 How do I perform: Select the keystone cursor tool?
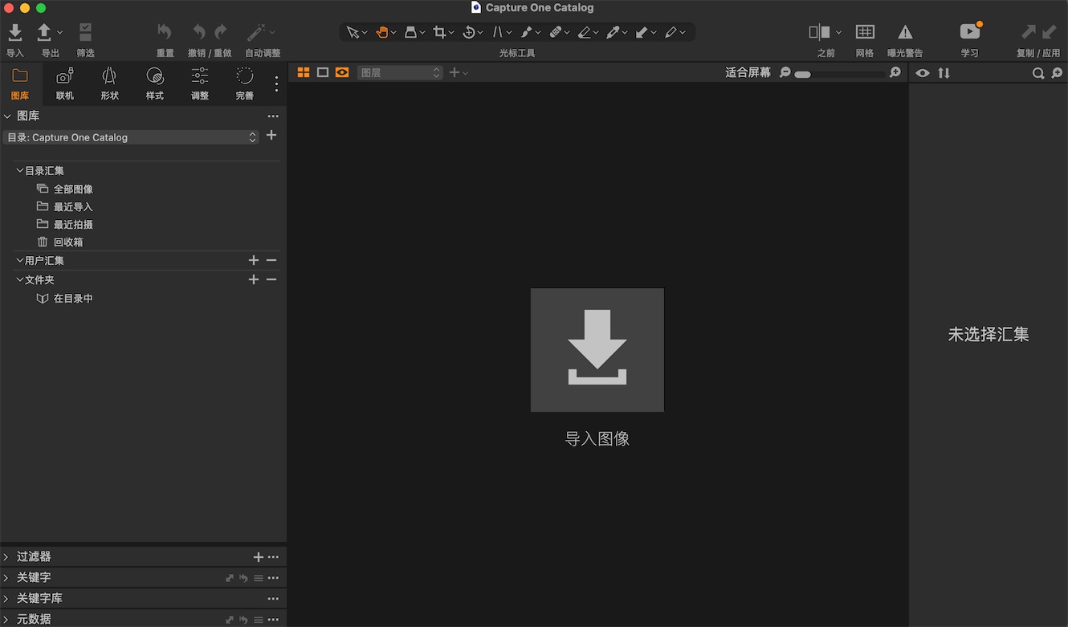[498, 32]
